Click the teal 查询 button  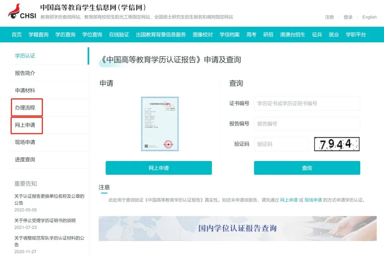pyautogui.click(x=307, y=168)
